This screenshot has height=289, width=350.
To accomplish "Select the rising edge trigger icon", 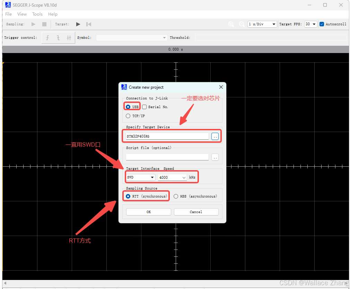I will click(x=47, y=38).
